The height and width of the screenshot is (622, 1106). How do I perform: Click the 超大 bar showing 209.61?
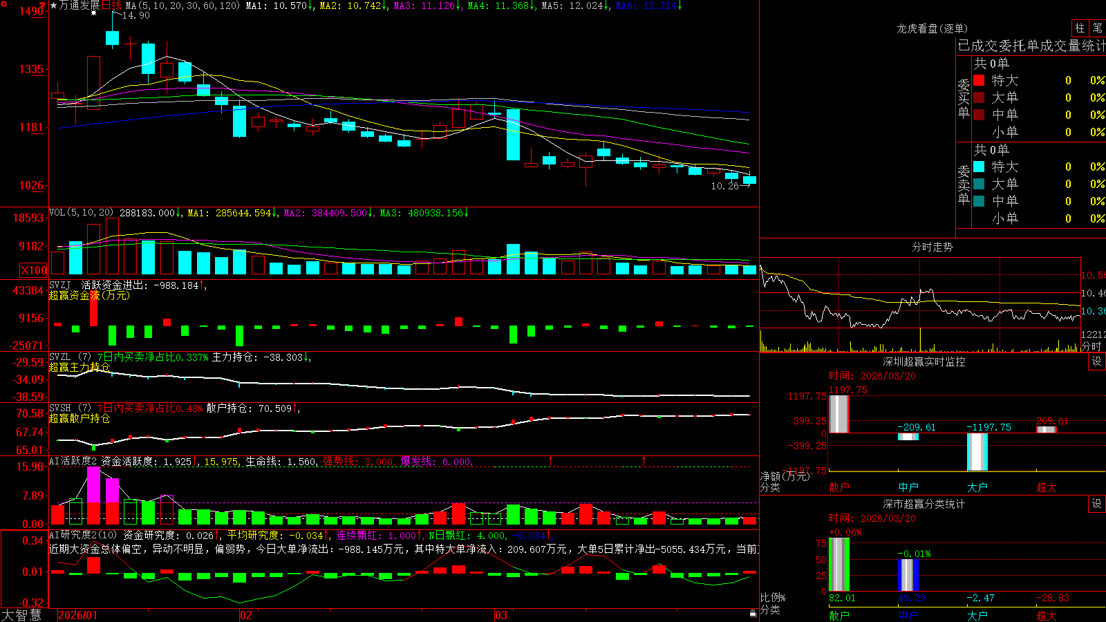tap(1046, 430)
